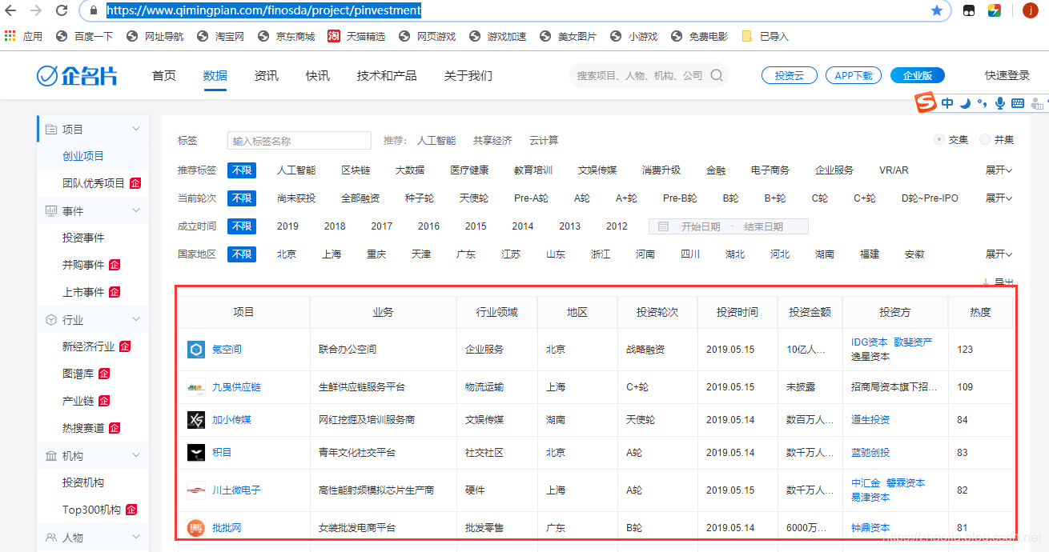
Task: Open the 蓝驰创投 investor link
Action: tap(870, 453)
